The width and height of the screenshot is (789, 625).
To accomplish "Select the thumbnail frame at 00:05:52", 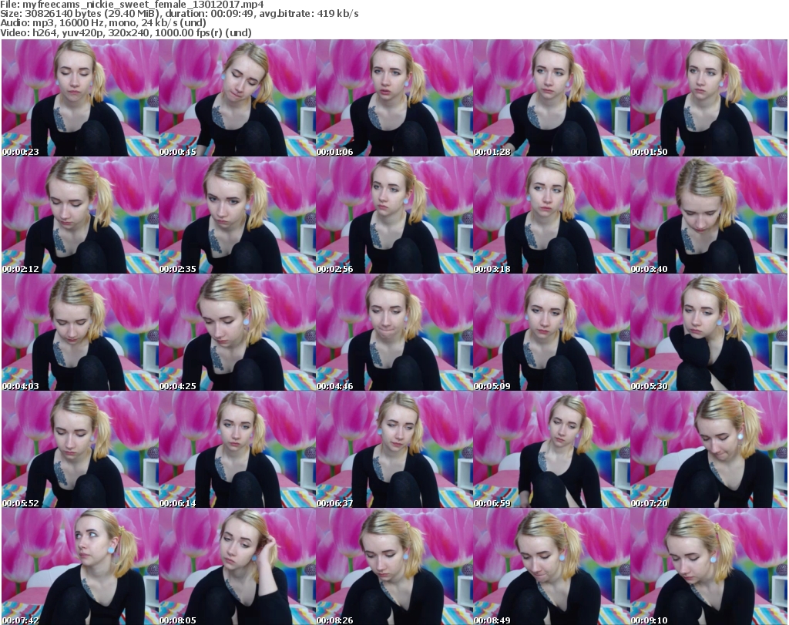I will click(80, 449).
